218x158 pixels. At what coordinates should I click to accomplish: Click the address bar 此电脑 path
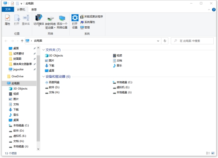tap(38, 41)
